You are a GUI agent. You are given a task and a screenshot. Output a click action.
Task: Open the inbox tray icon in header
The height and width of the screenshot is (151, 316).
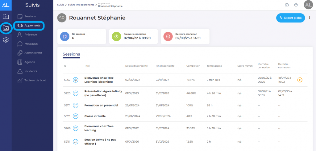pyautogui.click(x=287, y=5)
